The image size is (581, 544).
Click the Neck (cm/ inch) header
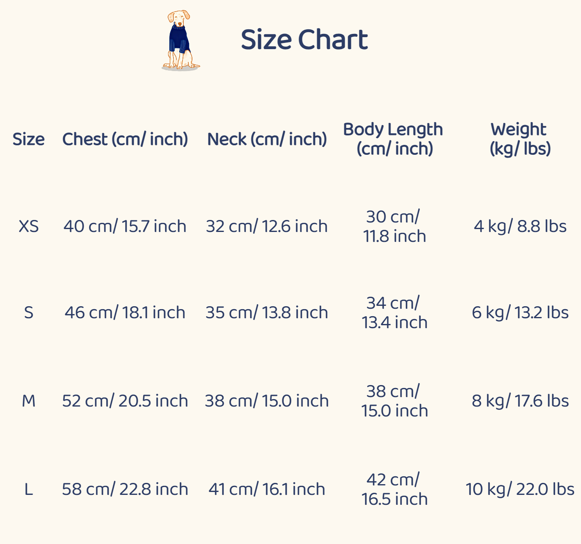[x=267, y=139]
